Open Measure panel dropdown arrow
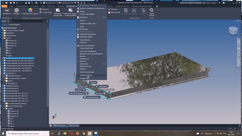242x136 pixels. [11, 18]
